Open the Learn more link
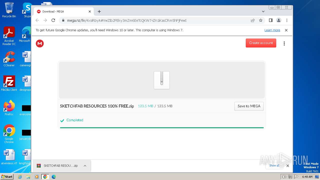 pyautogui.click(x=272, y=30)
